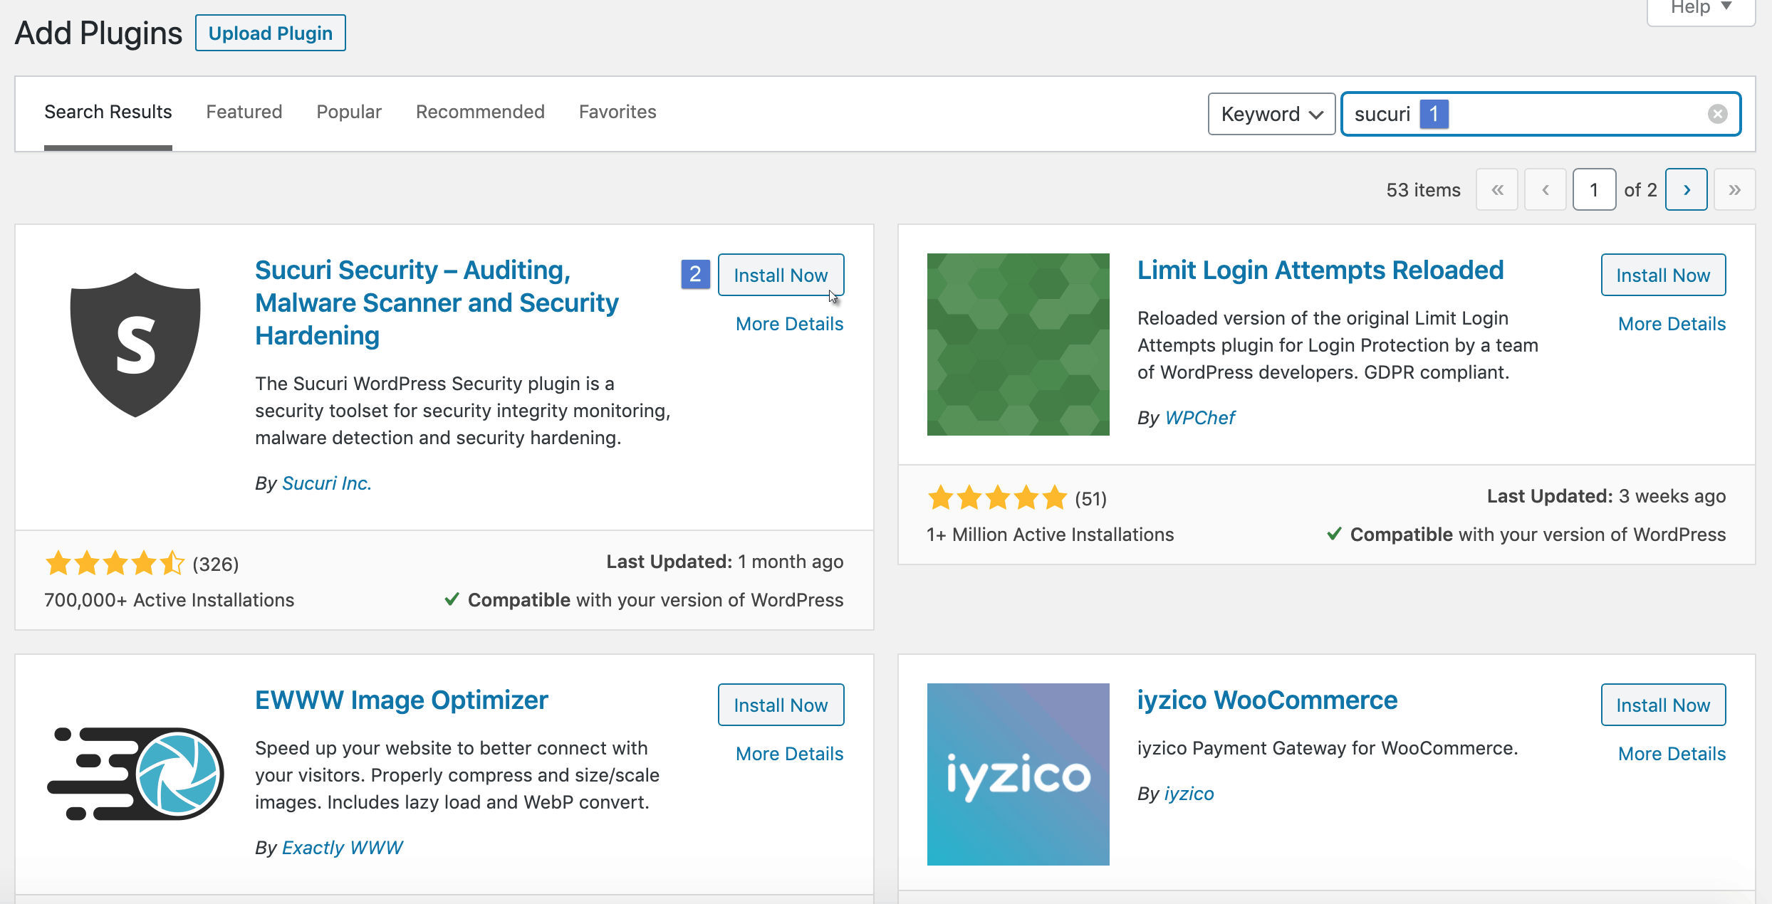Image resolution: width=1772 pixels, height=904 pixels.
Task: Click the (51) ratings count
Action: [x=1091, y=499]
